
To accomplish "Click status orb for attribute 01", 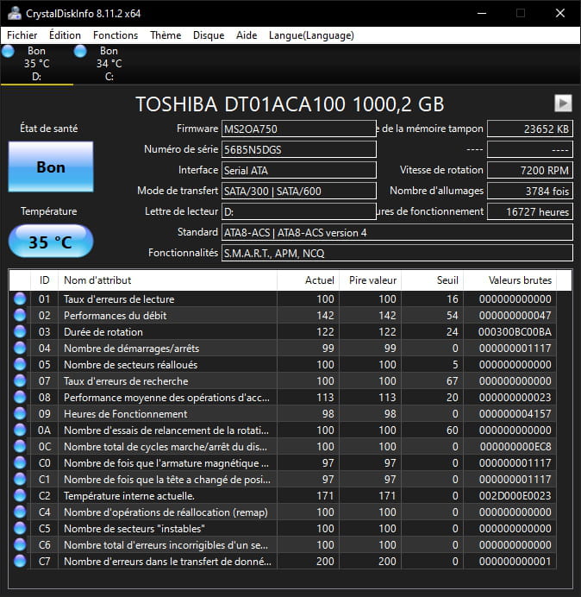I will [x=20, y=298].
